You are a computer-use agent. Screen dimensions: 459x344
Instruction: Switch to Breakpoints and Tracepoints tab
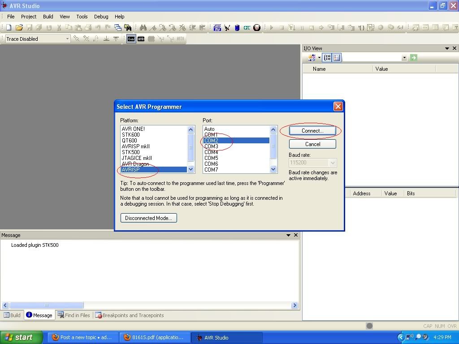click(x=130, y=315)
